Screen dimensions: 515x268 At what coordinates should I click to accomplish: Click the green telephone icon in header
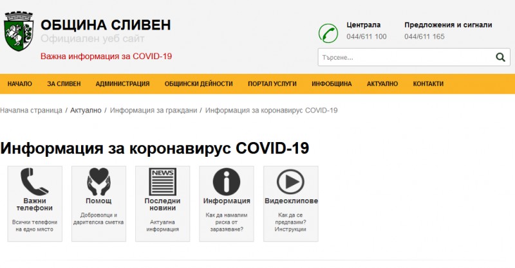point(328,33)
